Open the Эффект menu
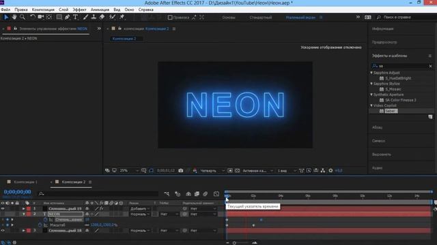The image size is (437, 245). coord(79,10)
